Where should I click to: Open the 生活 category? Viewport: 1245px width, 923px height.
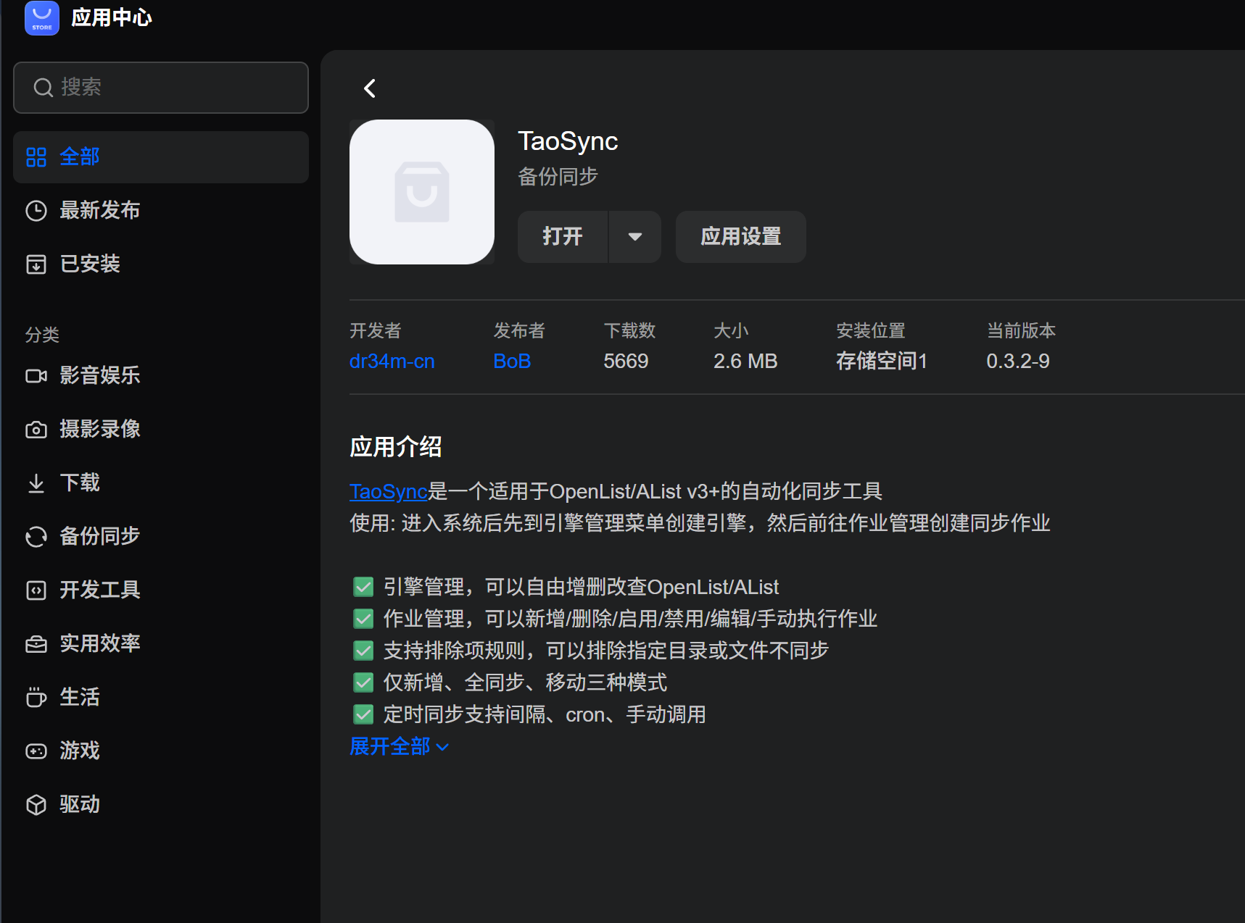161,698
